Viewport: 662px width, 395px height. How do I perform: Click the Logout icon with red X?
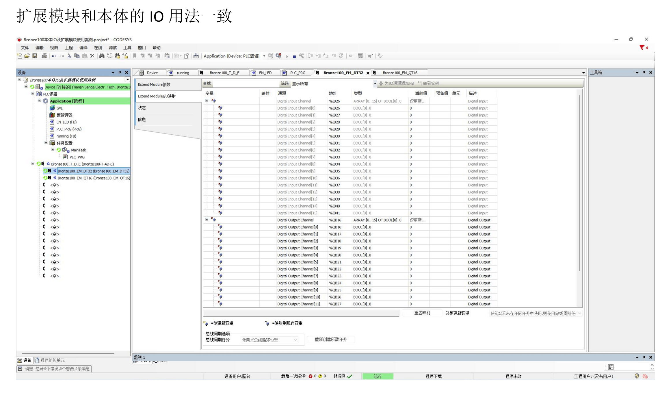click(278, 56)
